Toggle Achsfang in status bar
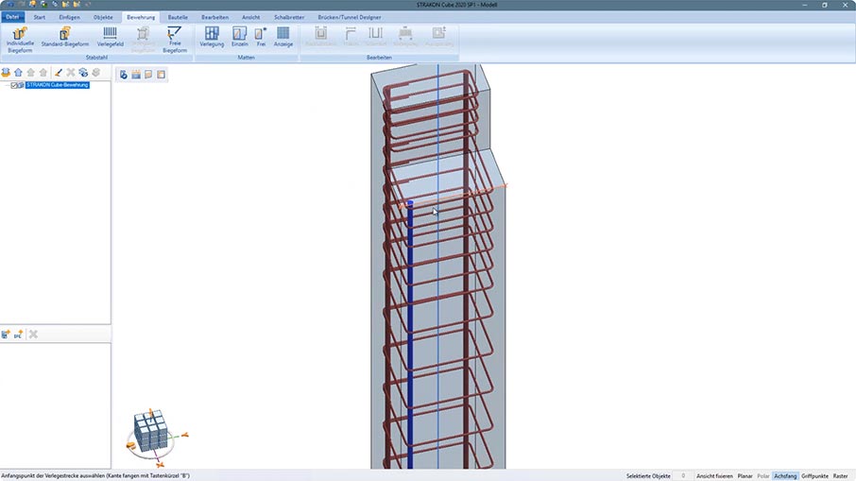Image resolution: width=856 pixels, height=481 pixels. (785, 476)
